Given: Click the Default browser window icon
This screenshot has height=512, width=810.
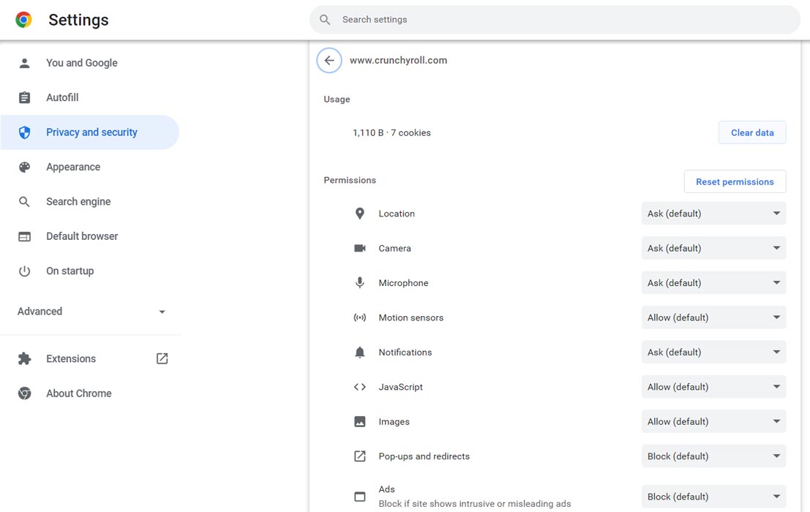Looking at the screenshot, I should pyautogui.click(x=24, y=236).
